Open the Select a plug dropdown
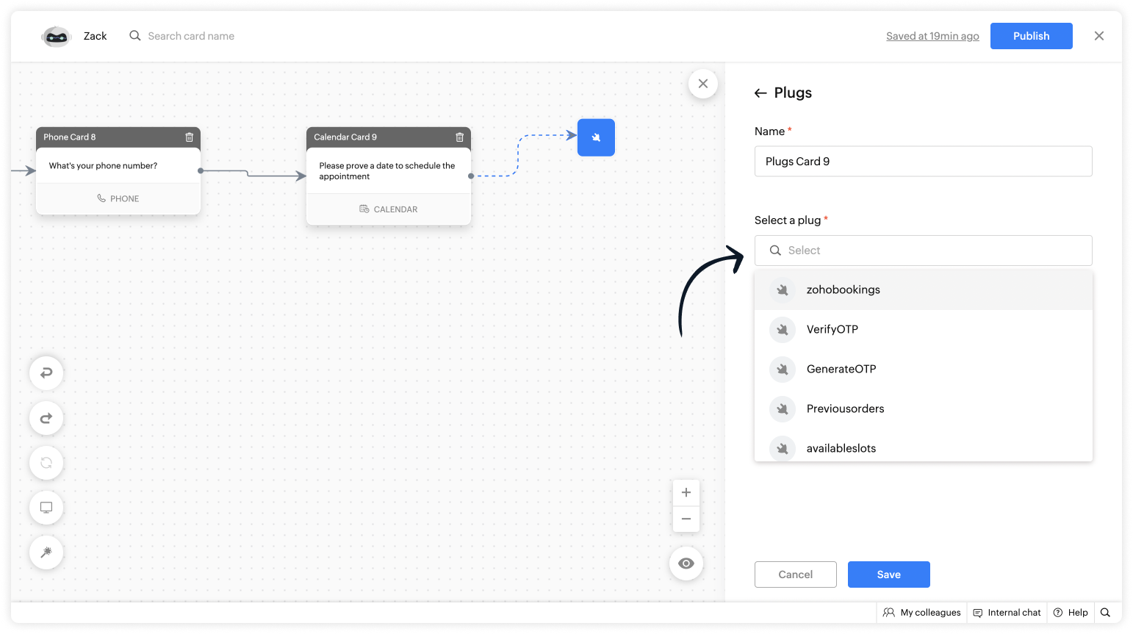This screenshot has width=1133, height=634. [x=923, y=251]
